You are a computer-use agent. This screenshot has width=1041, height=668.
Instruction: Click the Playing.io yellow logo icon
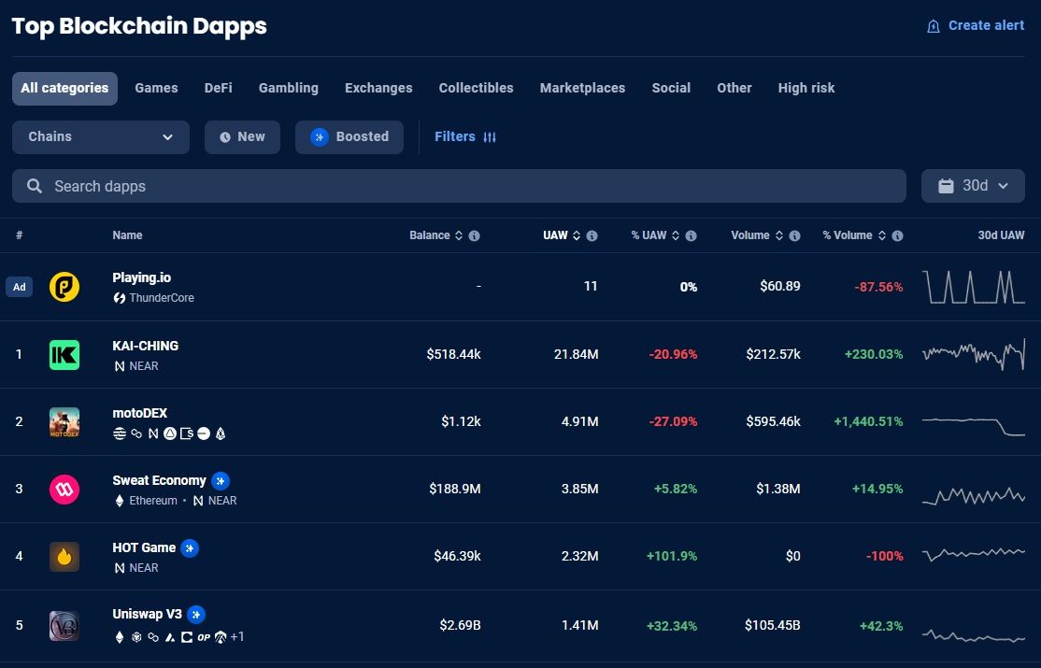pos(64,287)
